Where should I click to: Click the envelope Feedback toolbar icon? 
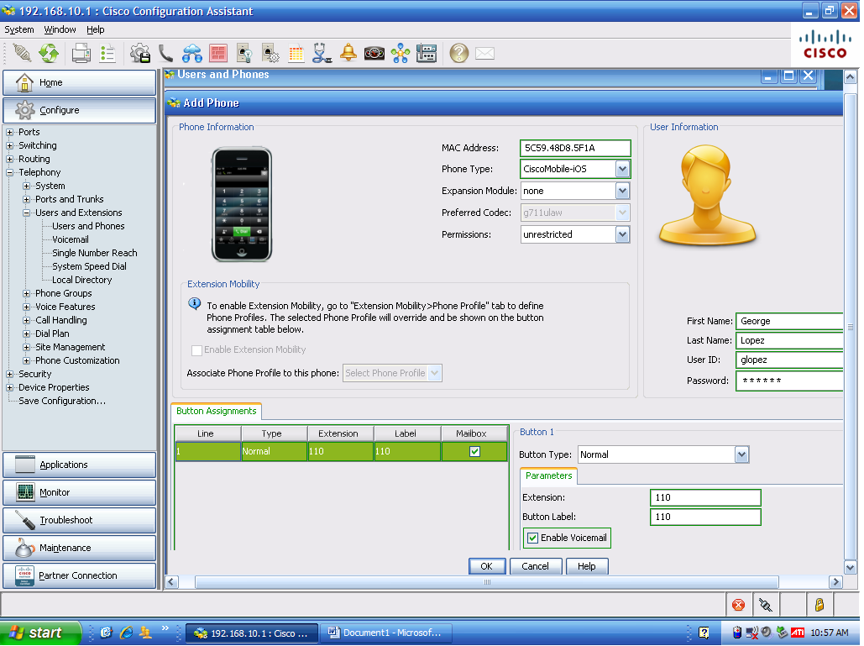pyautogui.click(x=485, y=54)
